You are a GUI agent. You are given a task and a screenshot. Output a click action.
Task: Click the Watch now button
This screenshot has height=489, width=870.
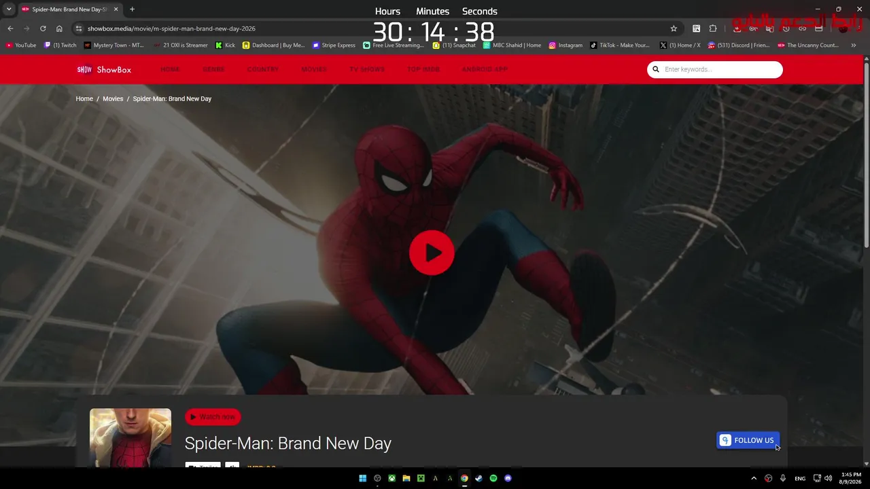tap(213, 417)
